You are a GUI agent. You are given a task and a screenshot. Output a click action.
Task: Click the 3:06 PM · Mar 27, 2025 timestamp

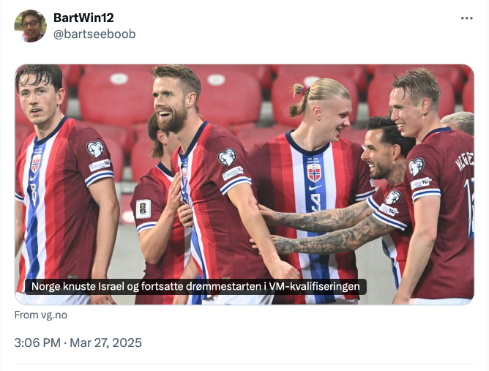(x=78, y=342)
